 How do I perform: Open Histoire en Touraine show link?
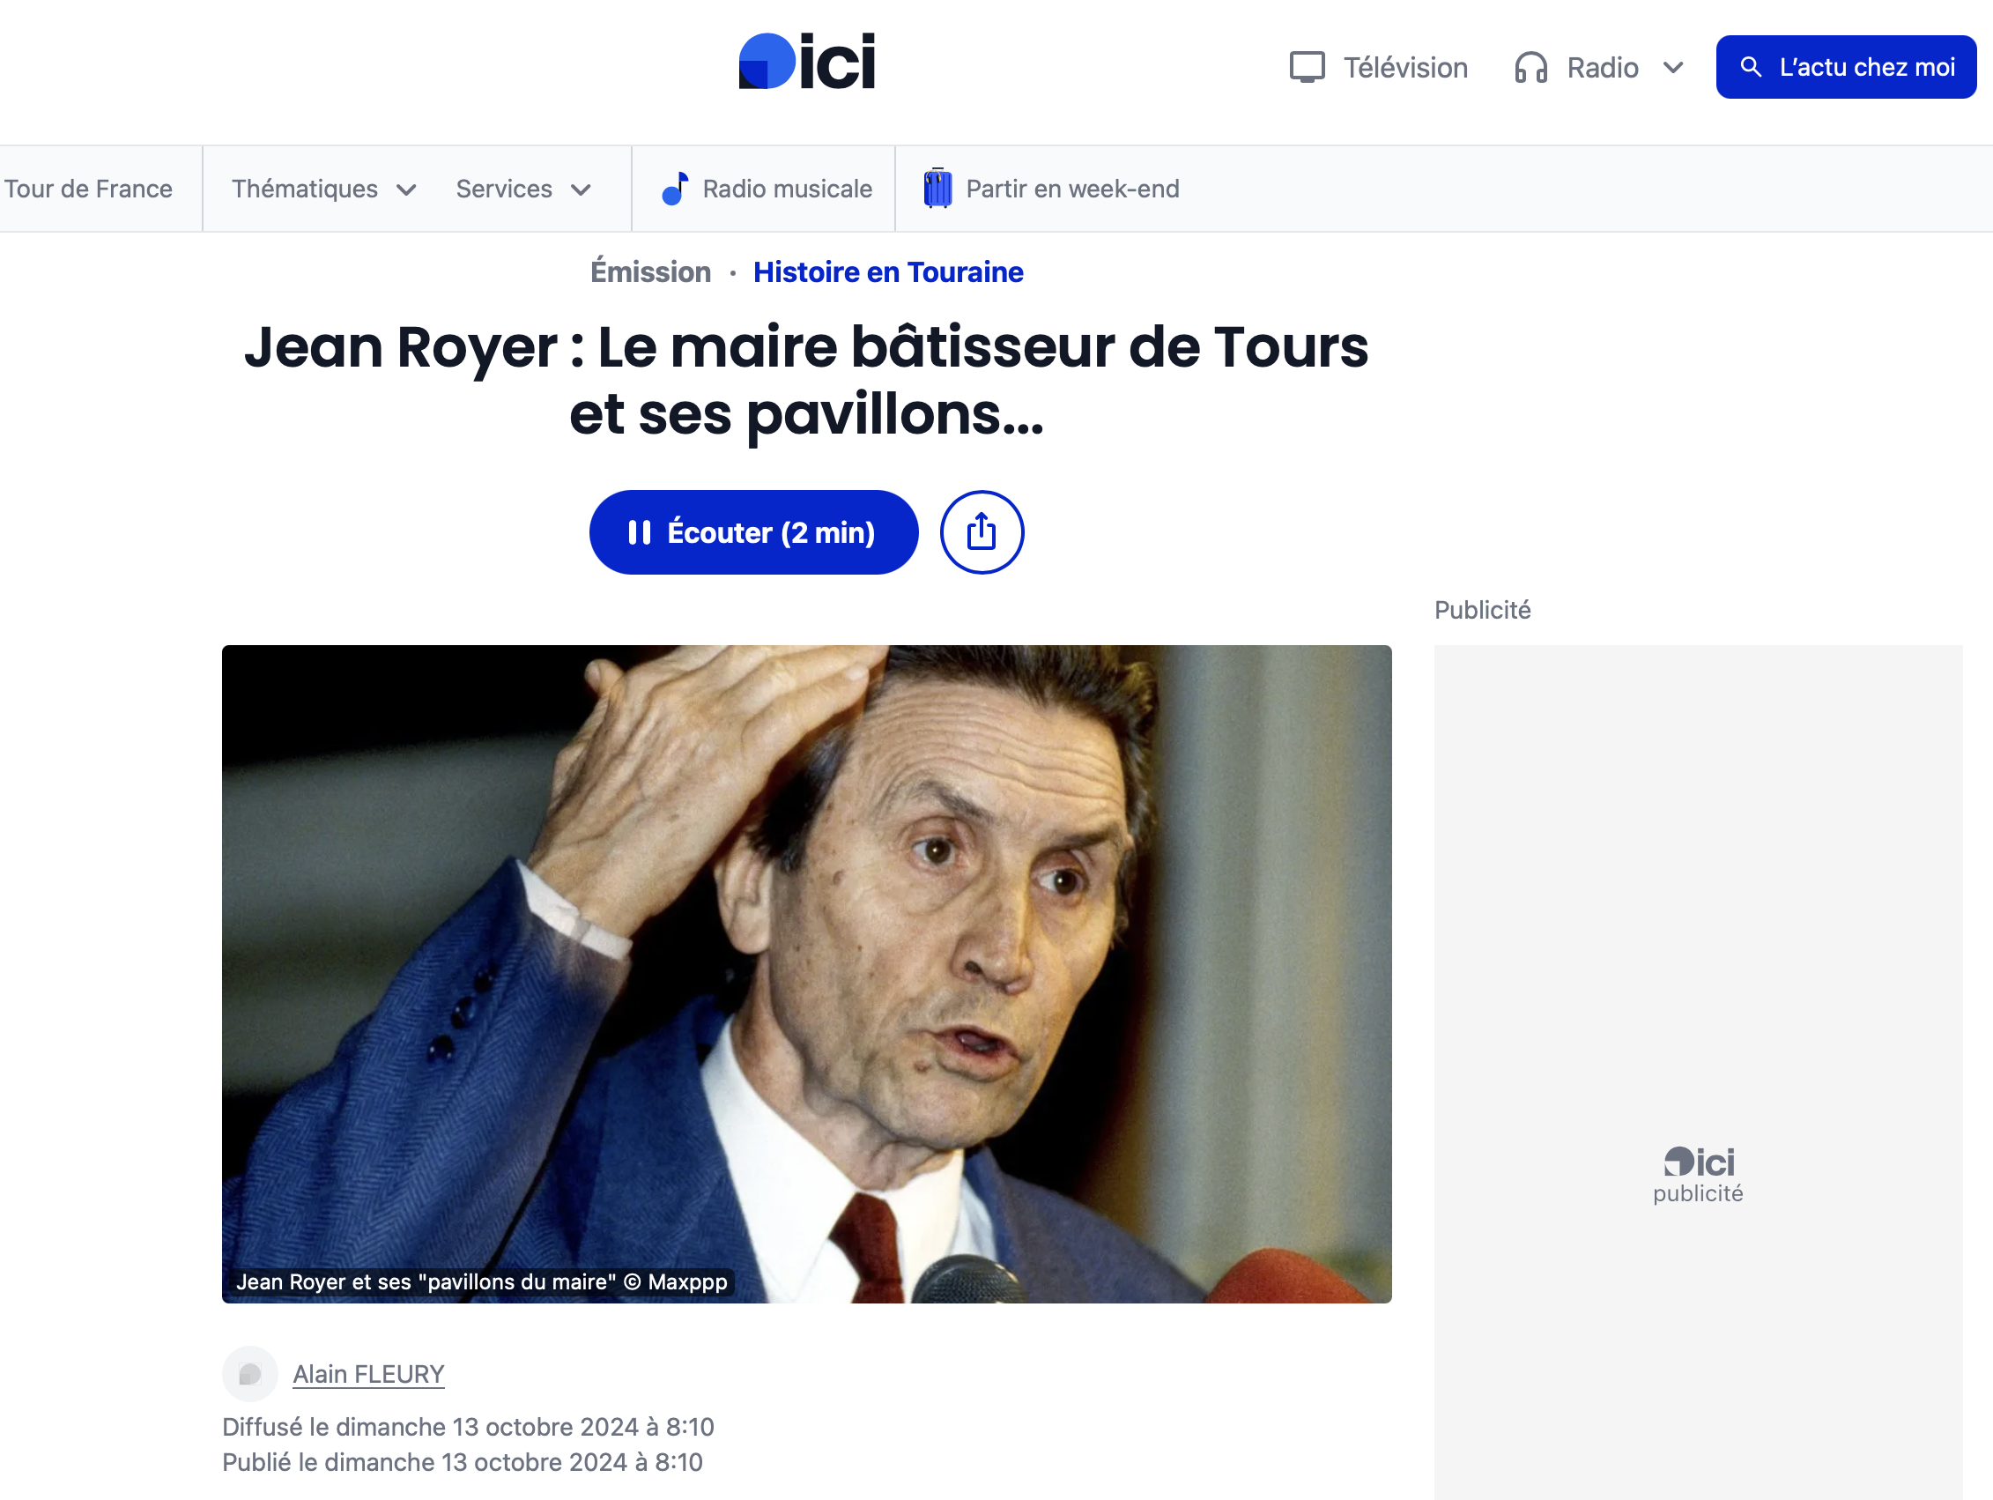click(x=887, y=271)
